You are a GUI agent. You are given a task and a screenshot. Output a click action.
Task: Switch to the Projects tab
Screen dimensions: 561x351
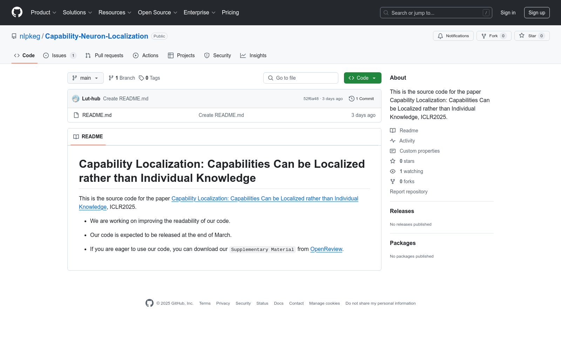[x=181, y=55]
